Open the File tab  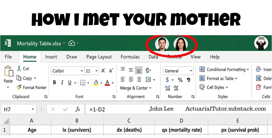coord(8,57)
